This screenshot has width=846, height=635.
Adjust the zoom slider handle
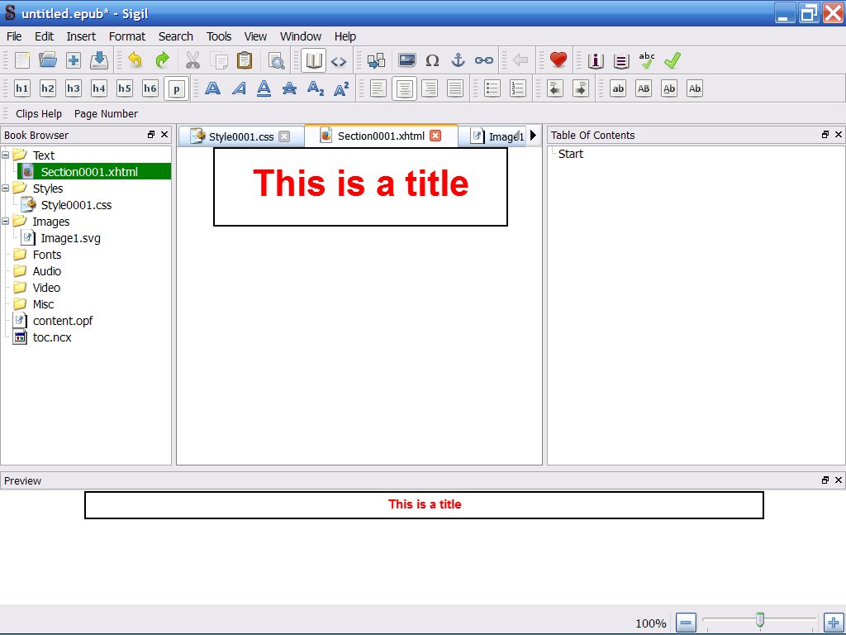(x=760, y=619)
